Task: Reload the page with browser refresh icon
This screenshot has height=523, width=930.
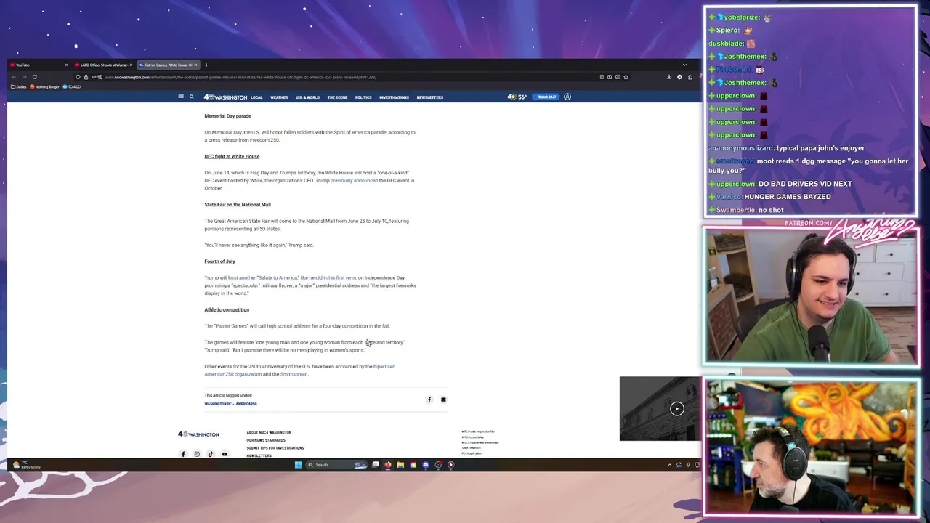Action: 34,77
